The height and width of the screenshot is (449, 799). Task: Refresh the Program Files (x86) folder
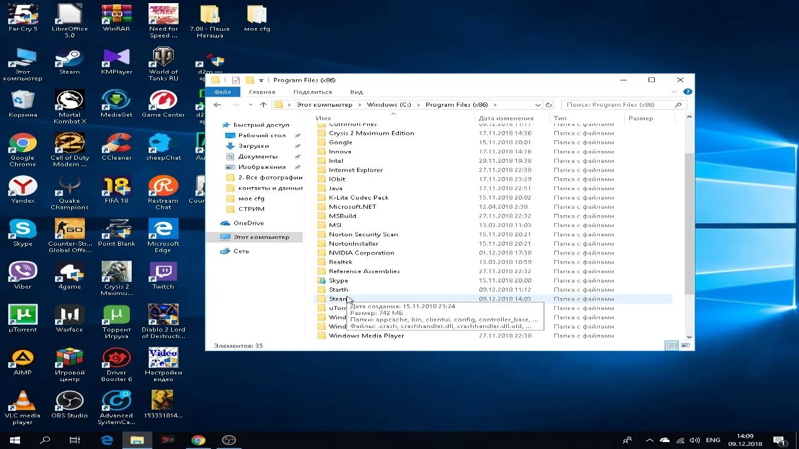[x=549, y=105]
